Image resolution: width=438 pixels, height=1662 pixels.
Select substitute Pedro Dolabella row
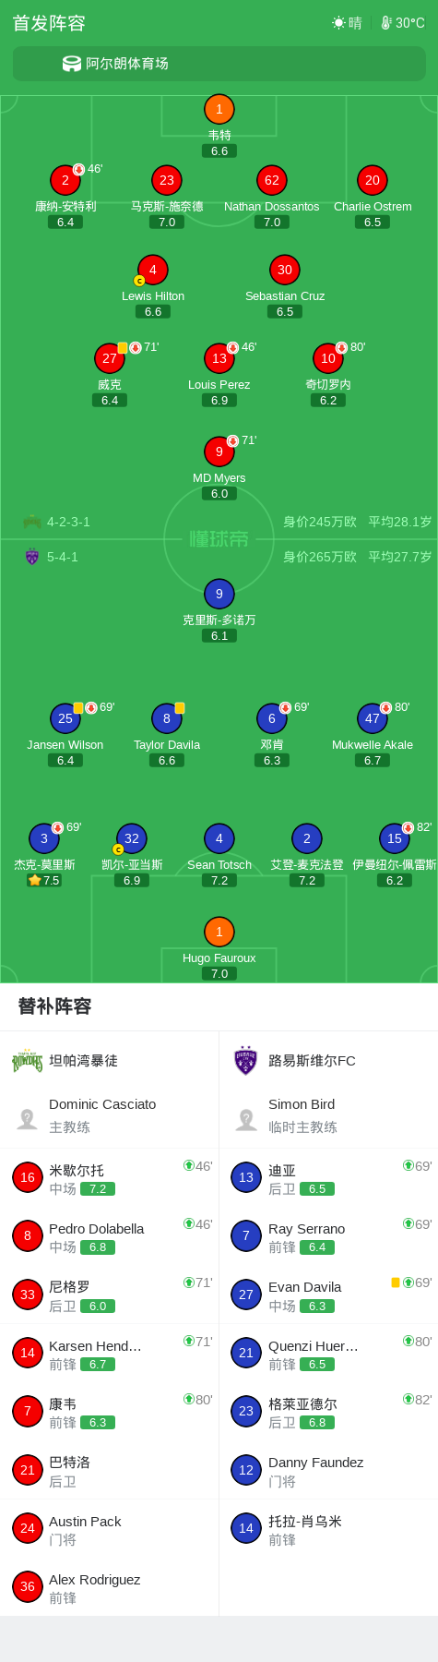pos(110,1235)
